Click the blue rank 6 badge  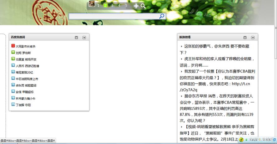coord(13,78)
